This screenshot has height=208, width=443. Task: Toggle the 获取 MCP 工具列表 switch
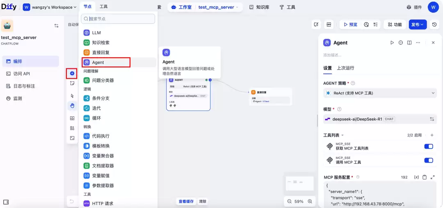pos(429,146)
